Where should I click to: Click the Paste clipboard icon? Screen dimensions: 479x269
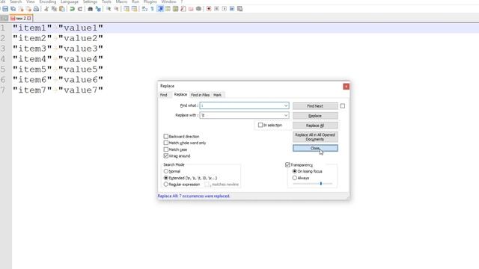coord(62,9)
